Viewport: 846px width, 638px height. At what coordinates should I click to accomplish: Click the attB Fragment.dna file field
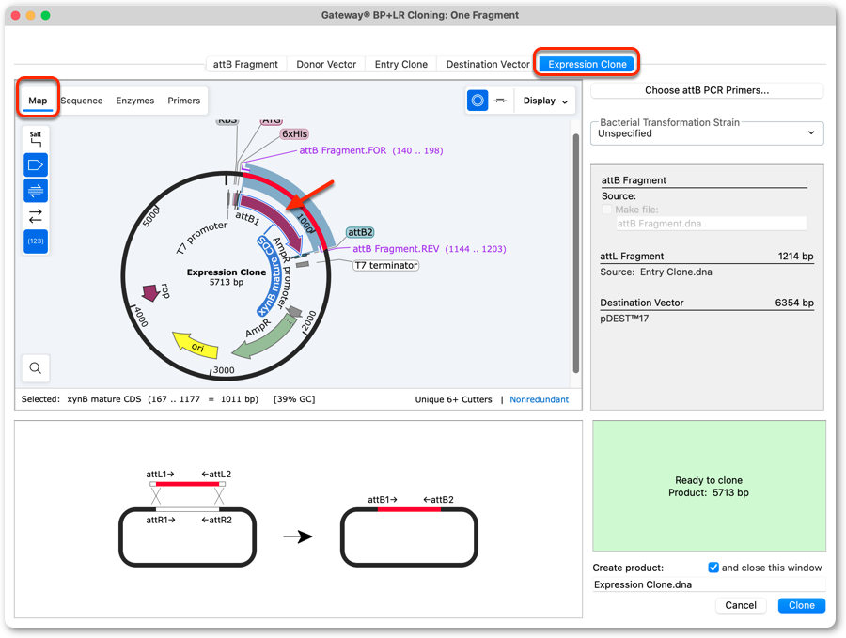[x=712, y=224]
